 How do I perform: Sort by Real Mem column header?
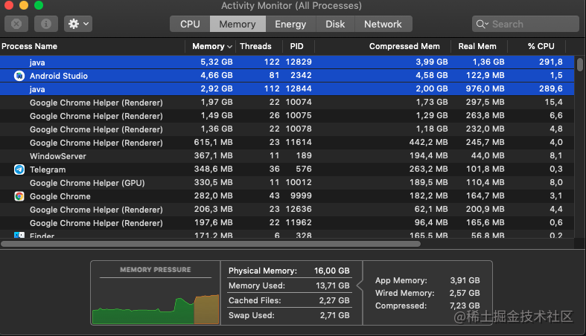477,46
